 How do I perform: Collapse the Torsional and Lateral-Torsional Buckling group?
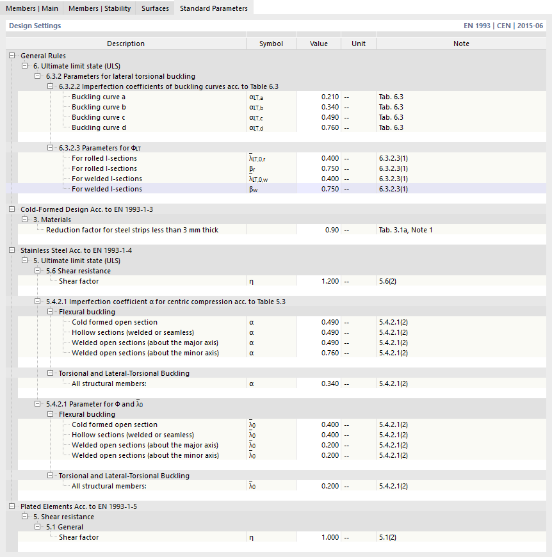(50, 373)
